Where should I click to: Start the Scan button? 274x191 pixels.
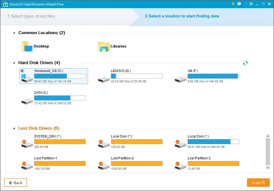258,182
